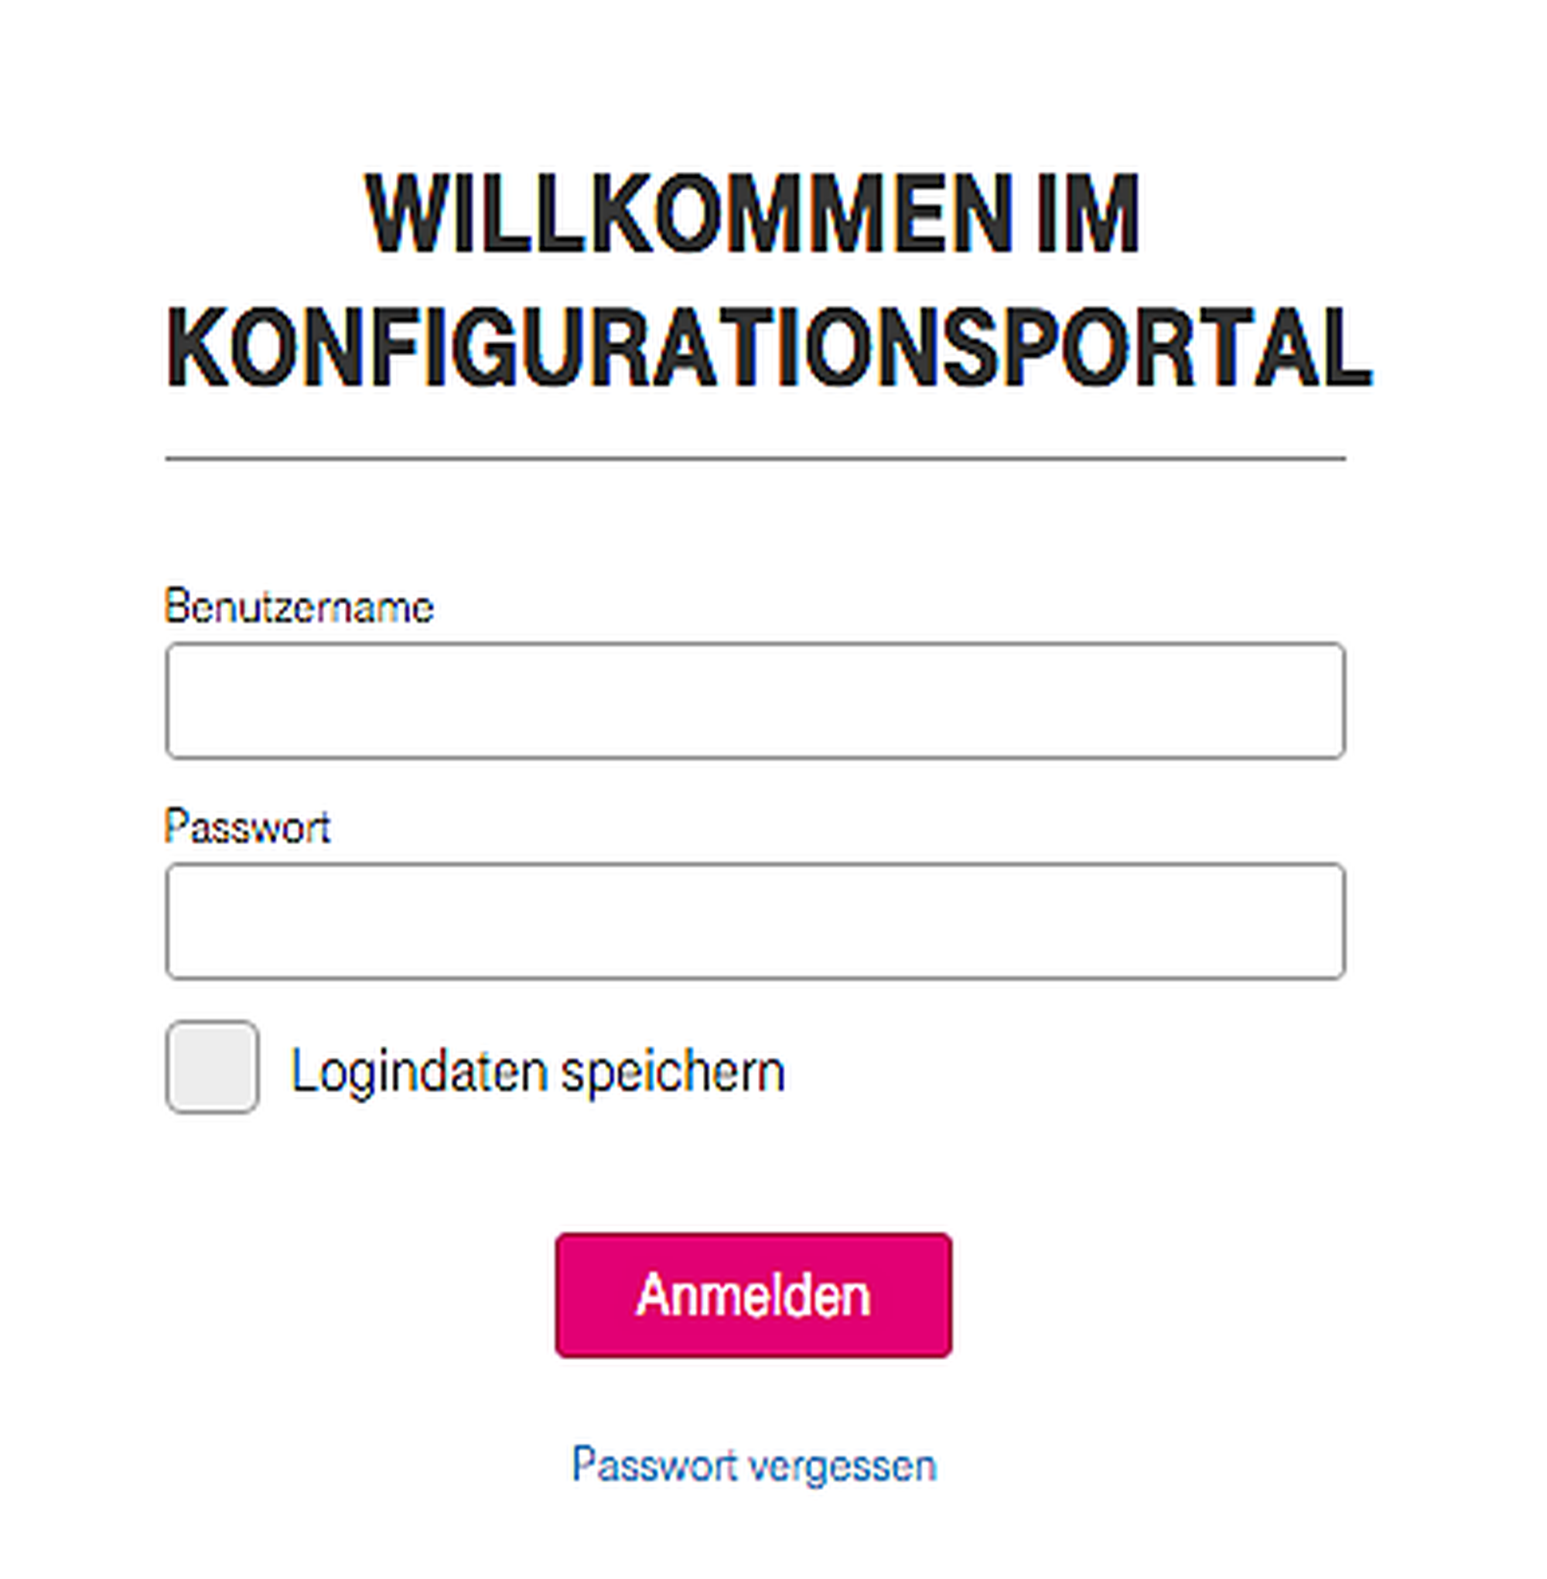1547x1579 pixels.
Task: Submit login with the magenta Anmelden button
Action: tap(753, 1294)
